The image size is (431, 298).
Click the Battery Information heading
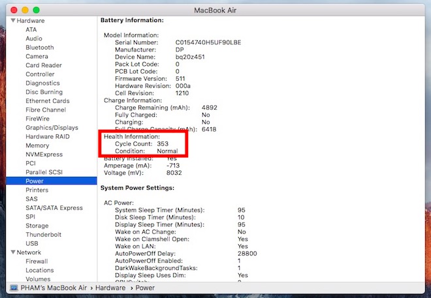(x=132, y=20)
